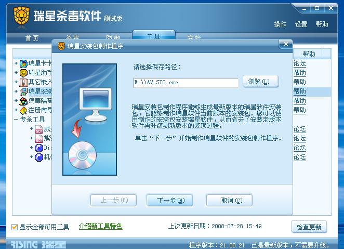This screenshot has width=344, height=249.
Task: Click the 机 tool blue icon
Action: coord(39,157)
